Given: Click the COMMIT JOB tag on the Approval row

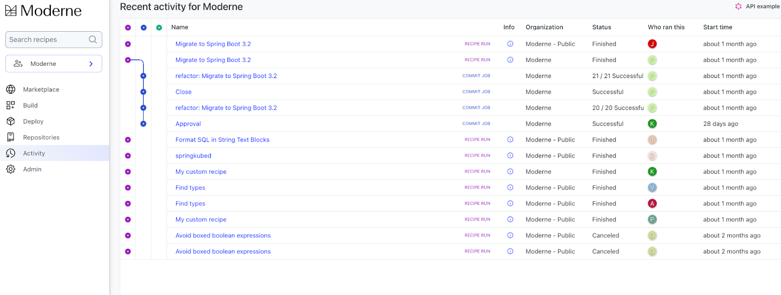Looking at the screenshot, I should pyautogui.click(x=476, y=124).
